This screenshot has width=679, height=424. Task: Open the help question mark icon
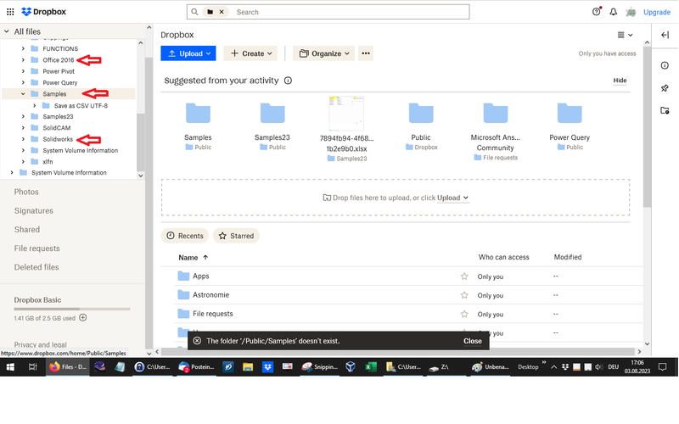596,12
